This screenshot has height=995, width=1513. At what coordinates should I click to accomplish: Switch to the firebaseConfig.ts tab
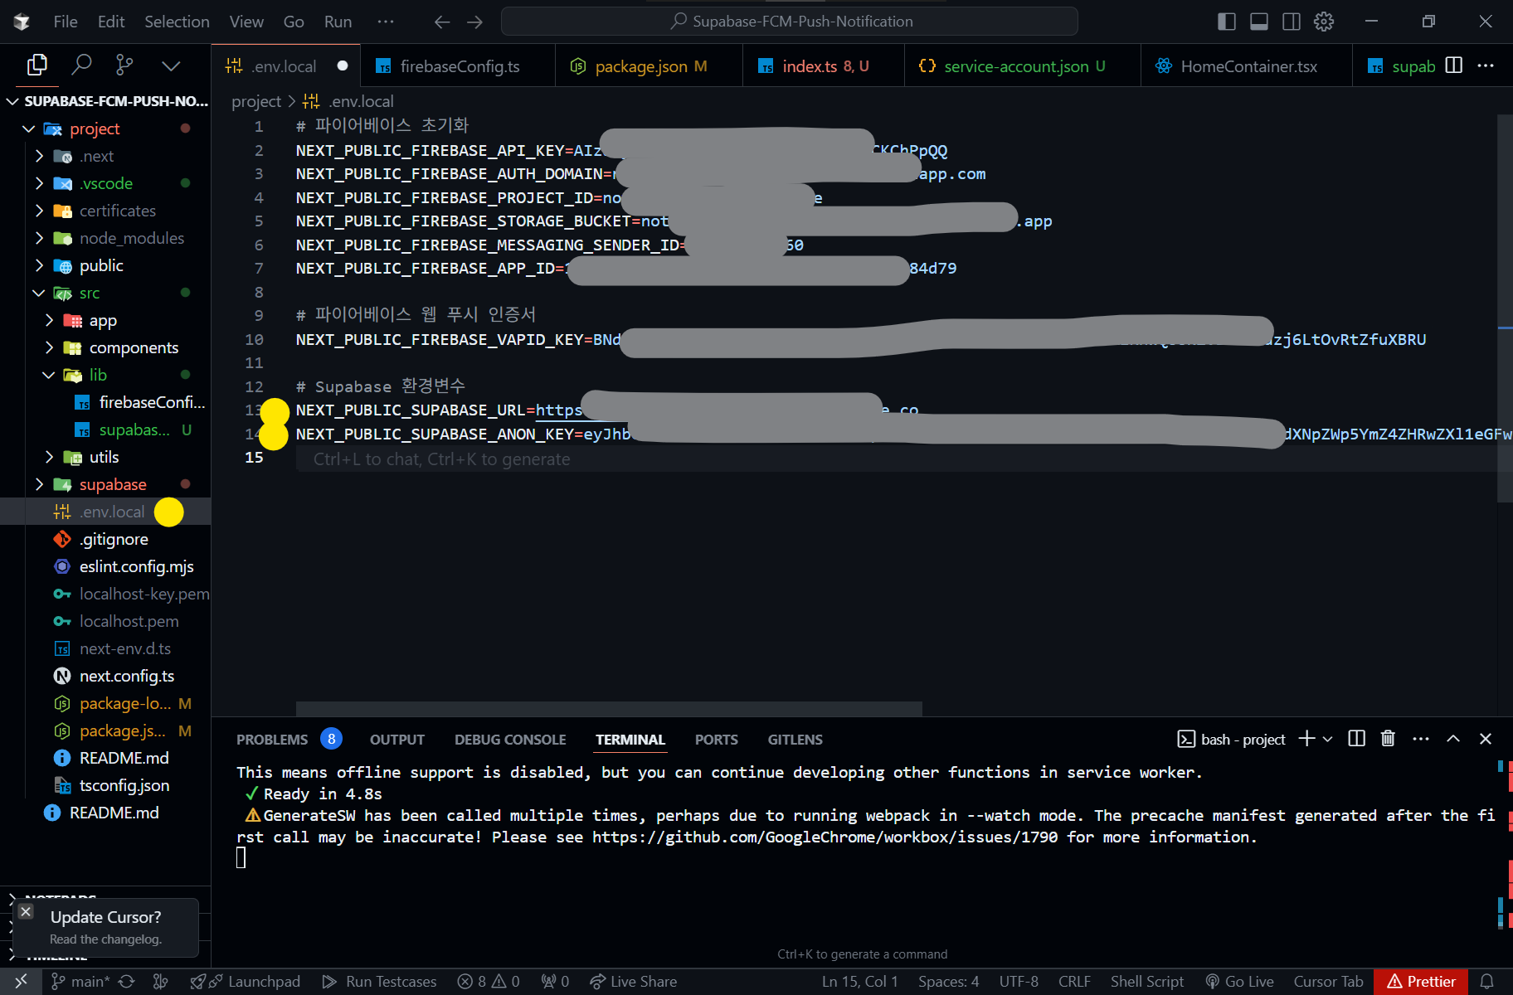[458, 66]
